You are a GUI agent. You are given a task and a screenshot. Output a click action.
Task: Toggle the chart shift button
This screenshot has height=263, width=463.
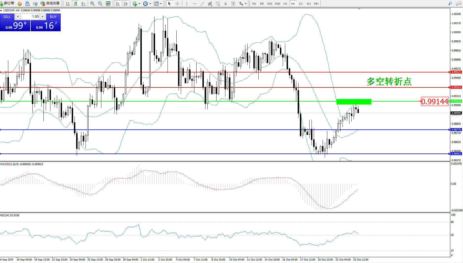click(x=125, y=4)
